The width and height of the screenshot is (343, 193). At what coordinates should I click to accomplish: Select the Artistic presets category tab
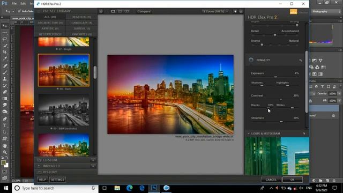coord(50,28)
